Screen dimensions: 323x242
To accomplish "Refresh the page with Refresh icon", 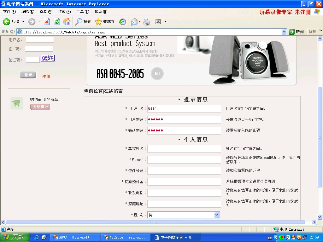I will (x=57, y=22).
